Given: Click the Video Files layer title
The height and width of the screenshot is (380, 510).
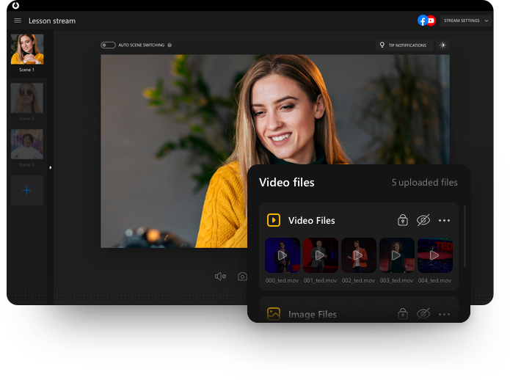Looking at the screenshot, I should (x=312, y=220).
